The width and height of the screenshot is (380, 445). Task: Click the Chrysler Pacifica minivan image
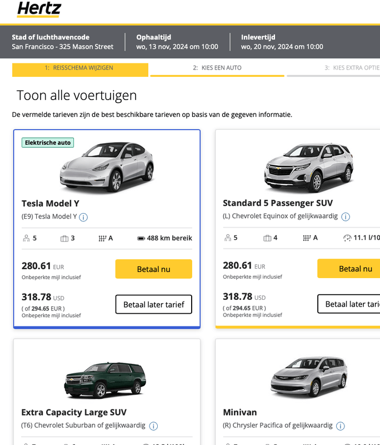[x=309, y=377]
